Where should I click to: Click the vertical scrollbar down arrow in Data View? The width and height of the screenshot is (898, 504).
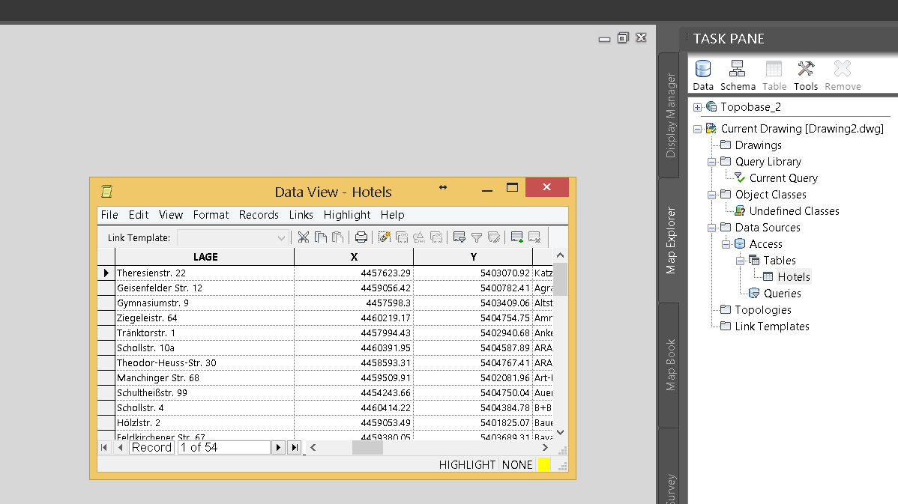tap(561, 433)
